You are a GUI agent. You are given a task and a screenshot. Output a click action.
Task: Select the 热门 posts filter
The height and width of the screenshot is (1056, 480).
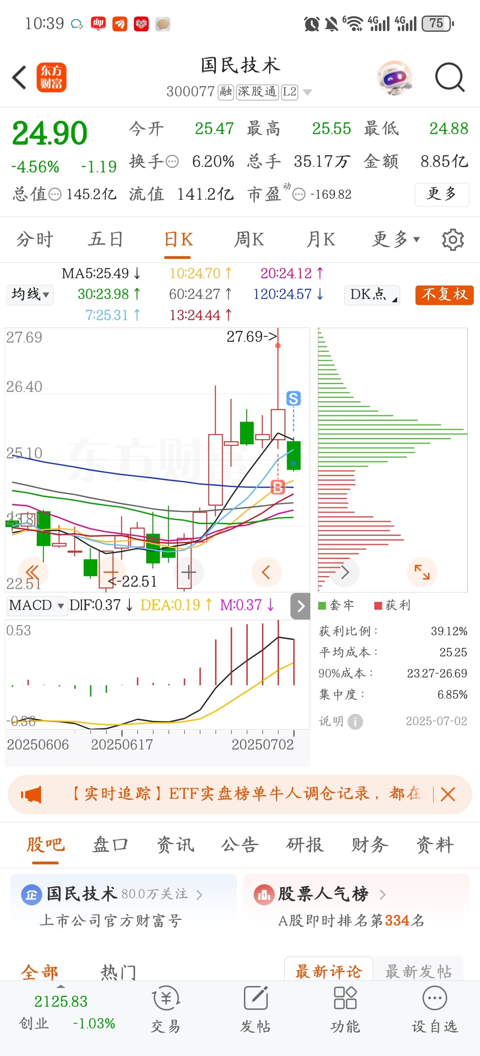click(x=118, y=972)
